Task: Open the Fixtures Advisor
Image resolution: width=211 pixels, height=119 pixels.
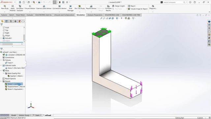Action: pyautogui.click(x=30, y=7)
